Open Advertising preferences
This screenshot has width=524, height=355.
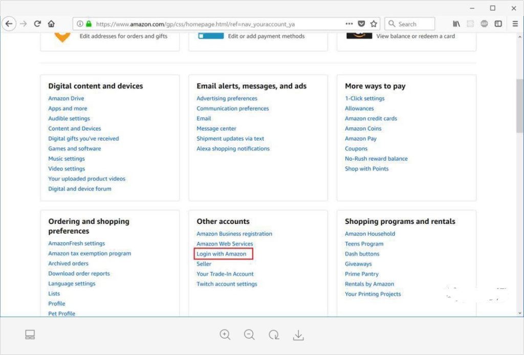(227, 98)
